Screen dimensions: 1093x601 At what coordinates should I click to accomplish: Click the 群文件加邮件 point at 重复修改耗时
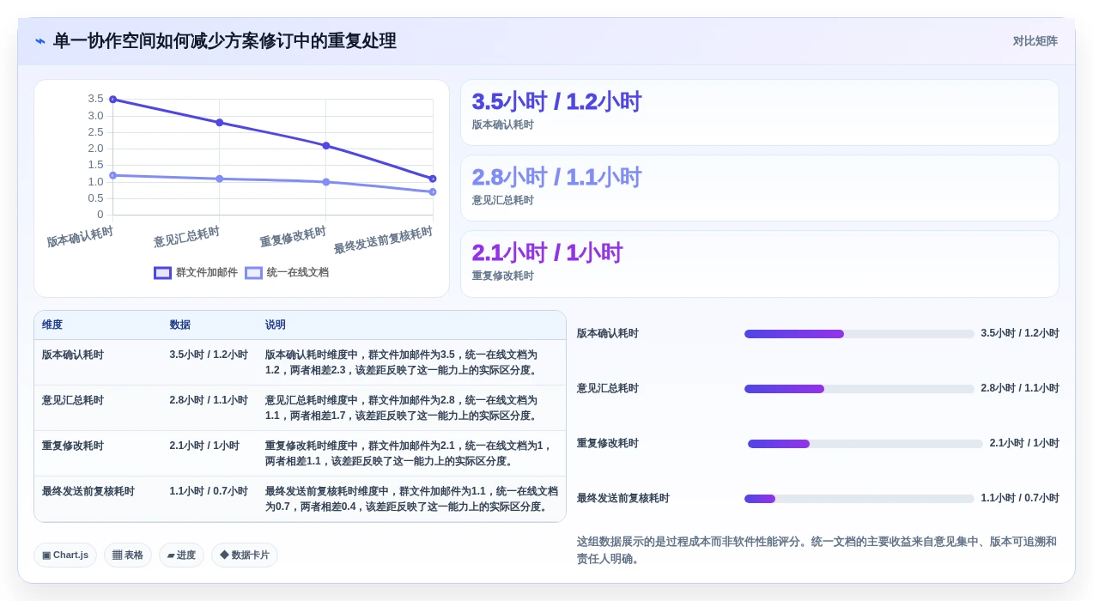point(325,146)
